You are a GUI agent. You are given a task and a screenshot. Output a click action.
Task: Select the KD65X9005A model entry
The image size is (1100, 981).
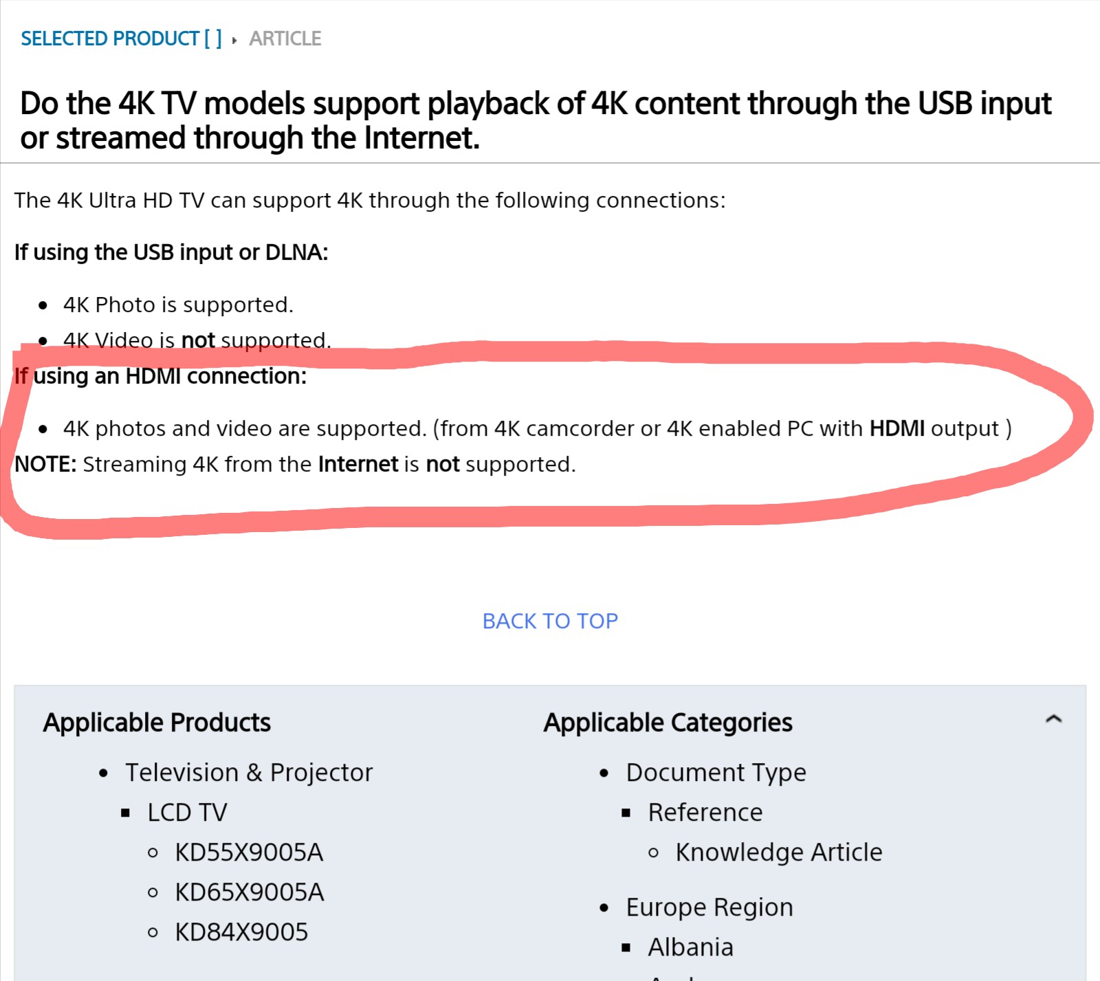249,892
